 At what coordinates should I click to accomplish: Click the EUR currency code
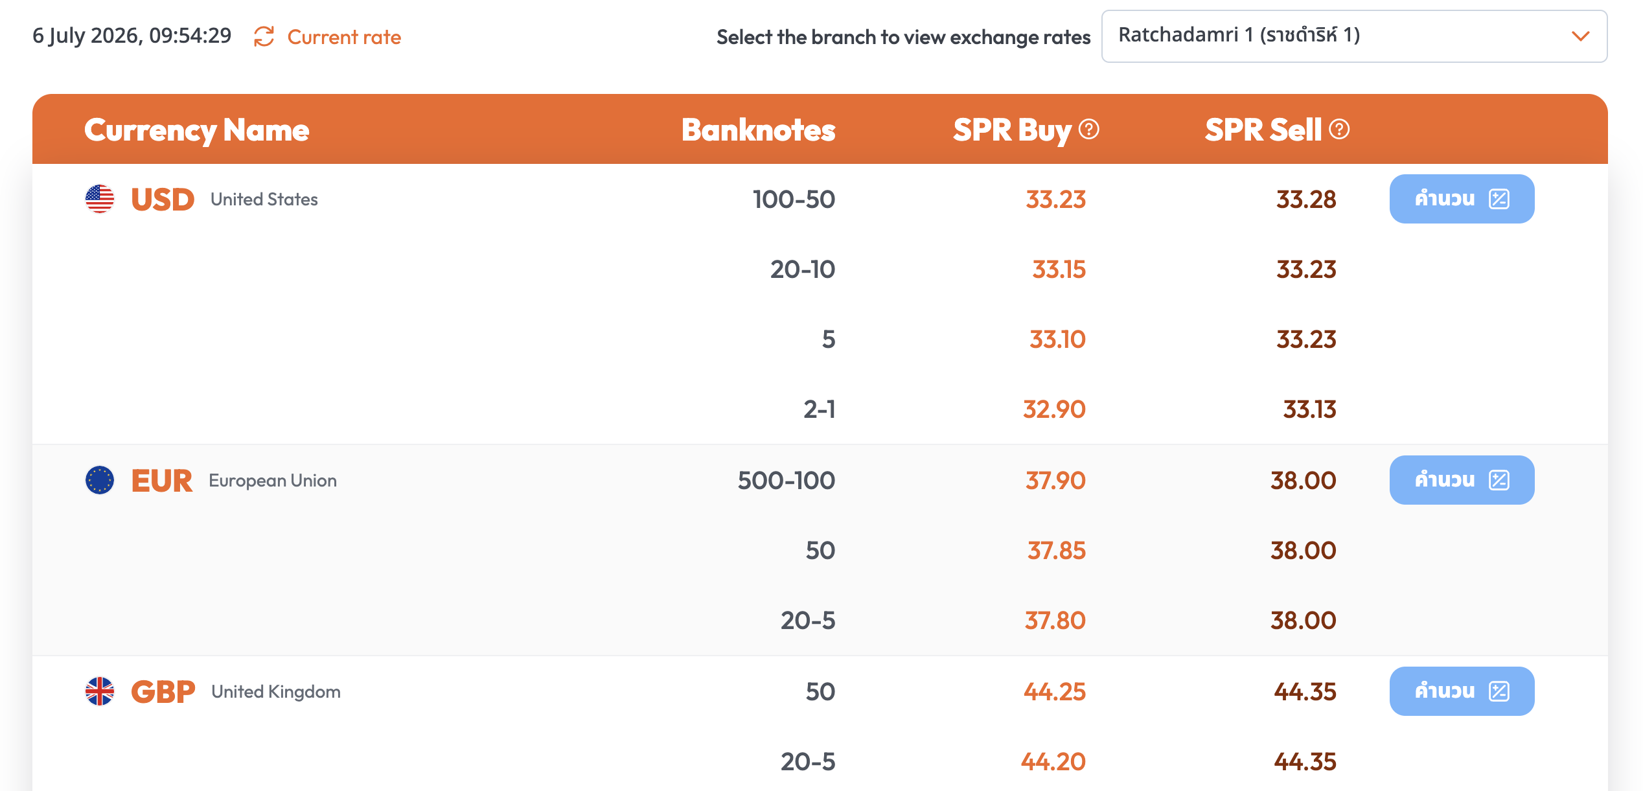click(x=161, y=481)
